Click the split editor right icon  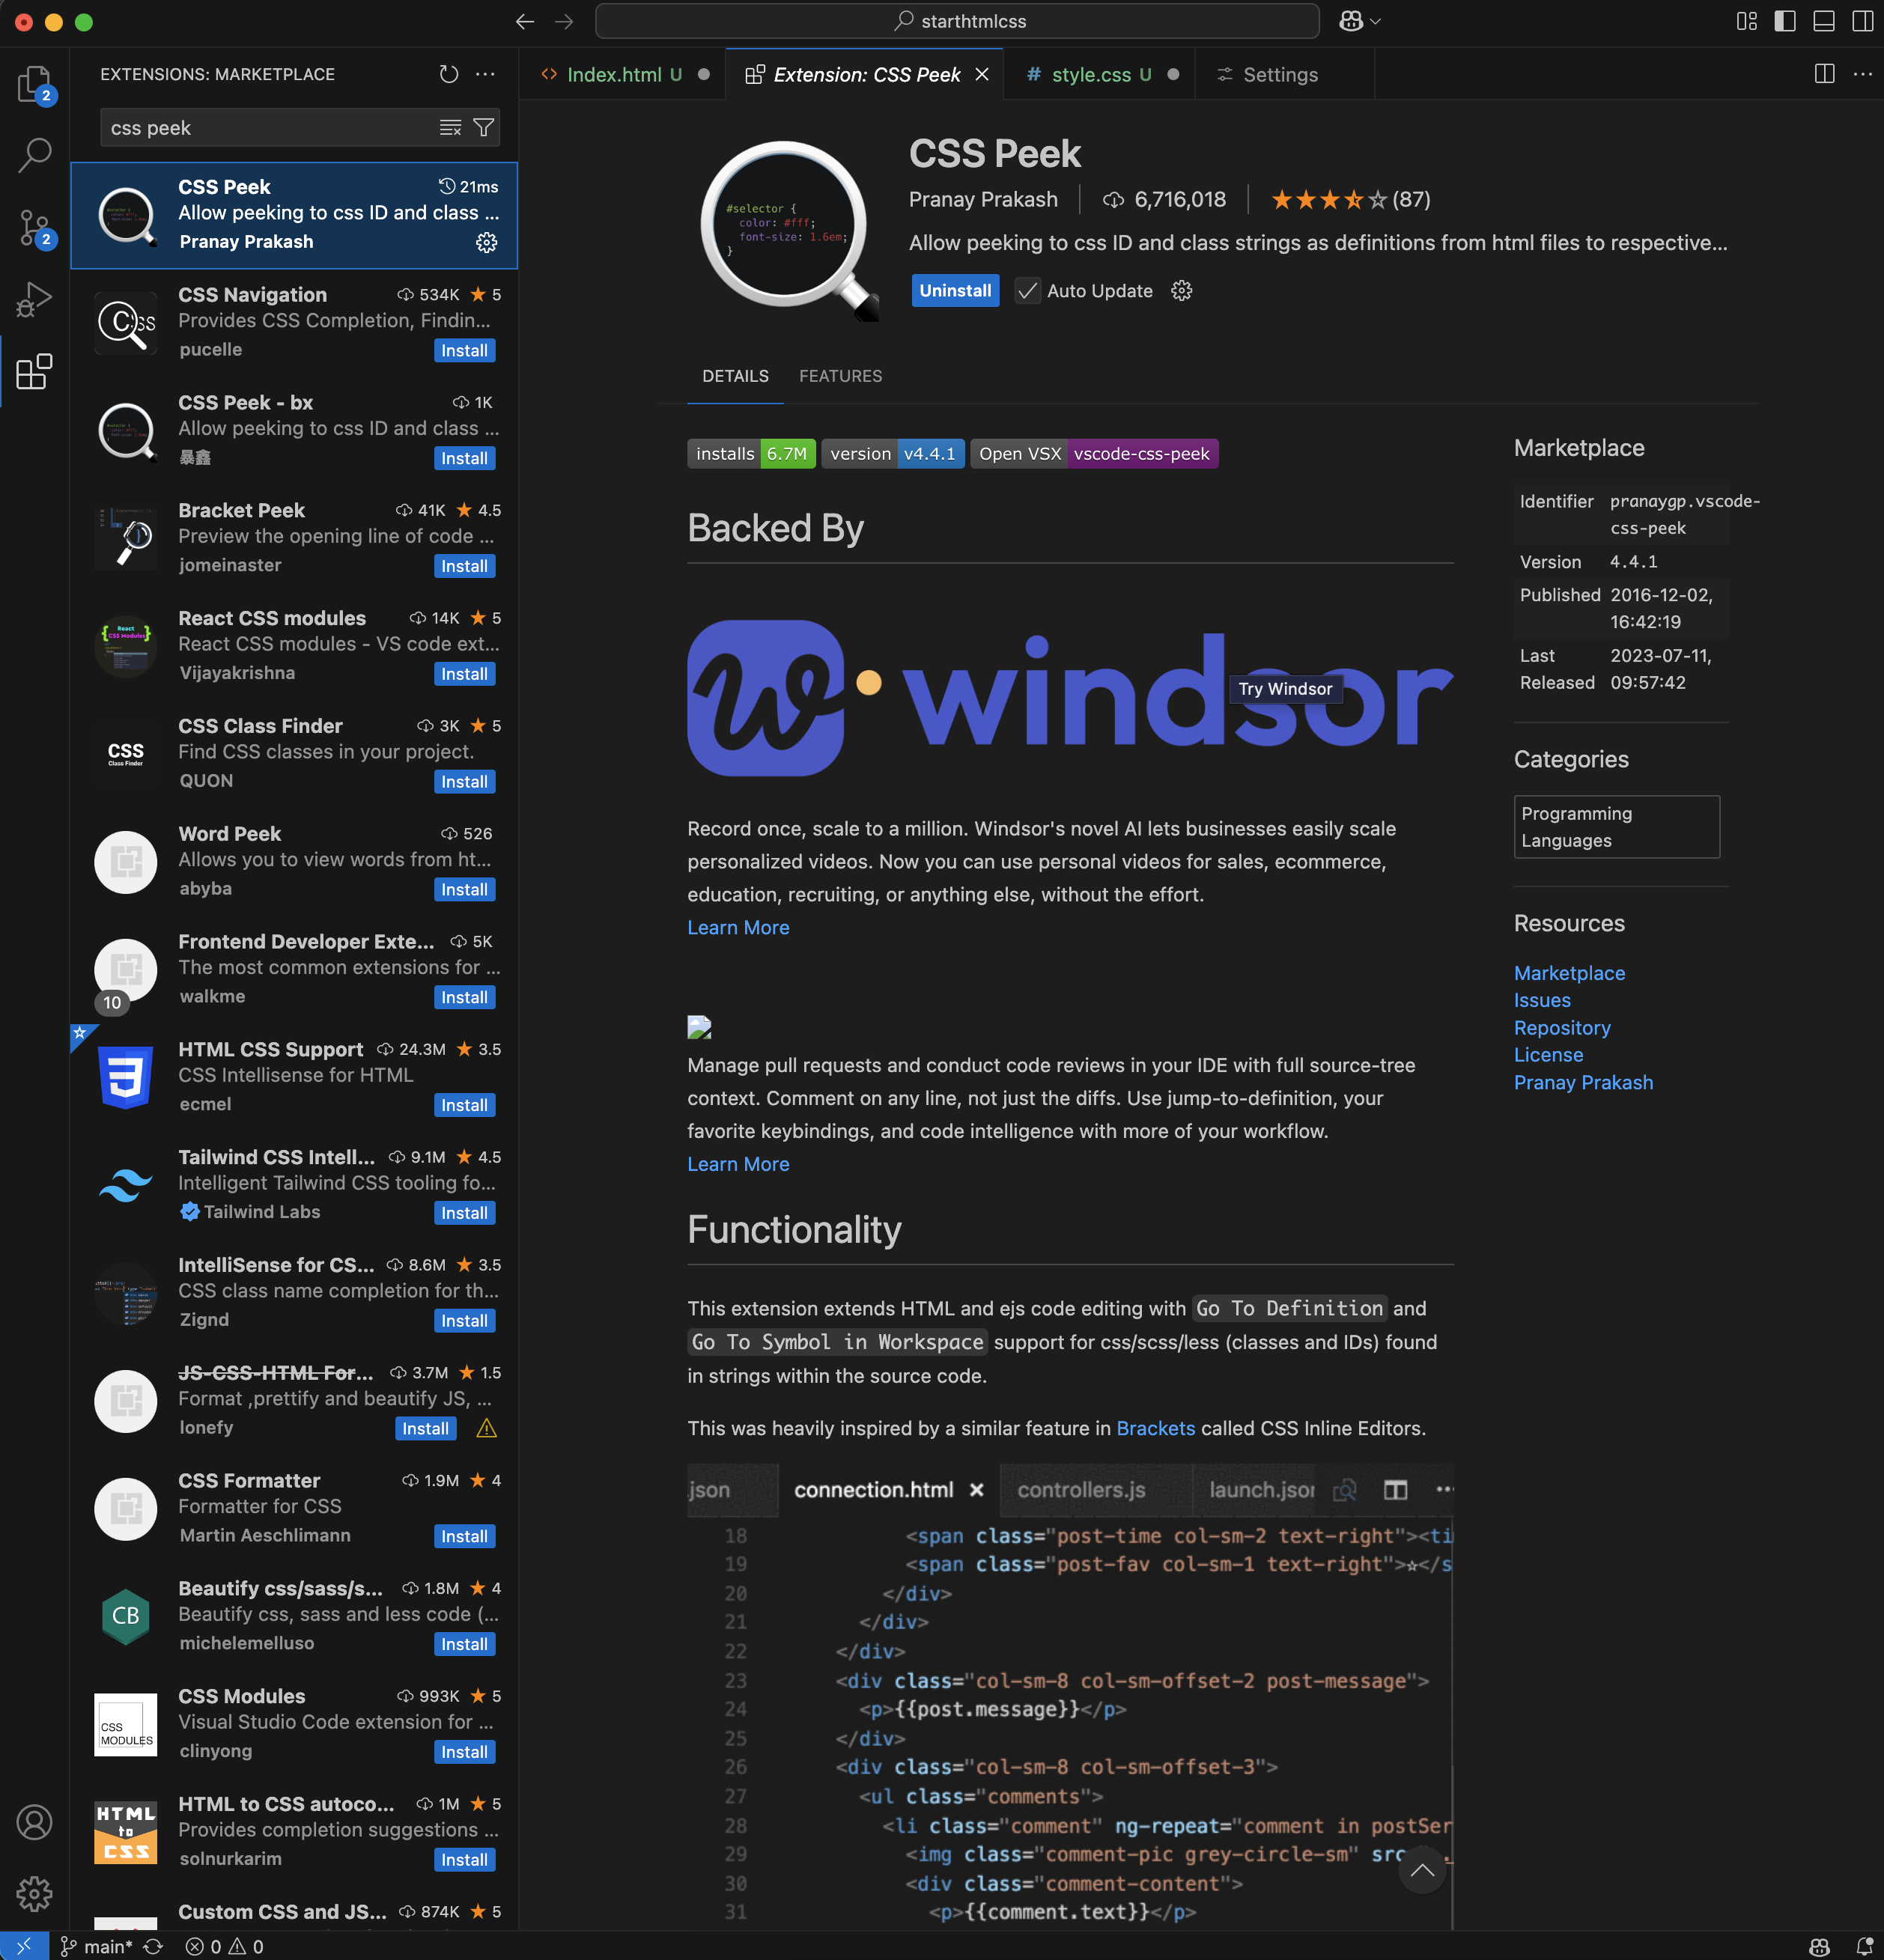[1824, 74]
